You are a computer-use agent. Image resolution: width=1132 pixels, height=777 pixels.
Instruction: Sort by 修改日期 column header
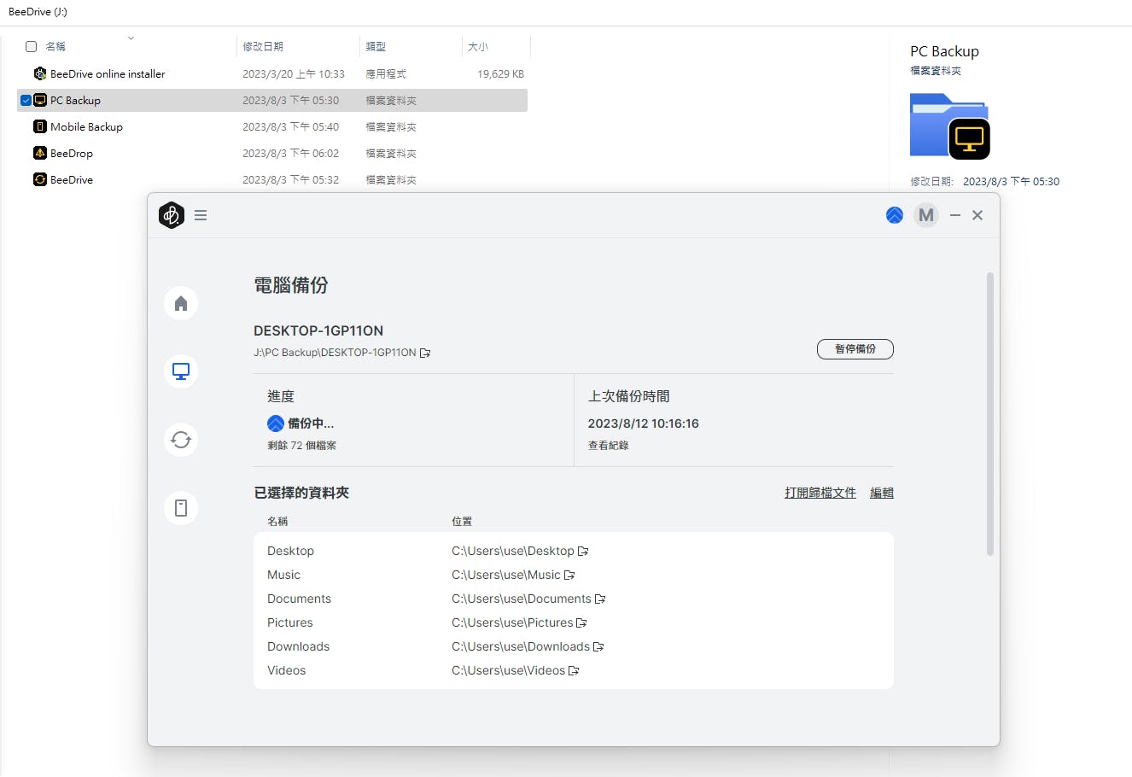click(263, 46)
